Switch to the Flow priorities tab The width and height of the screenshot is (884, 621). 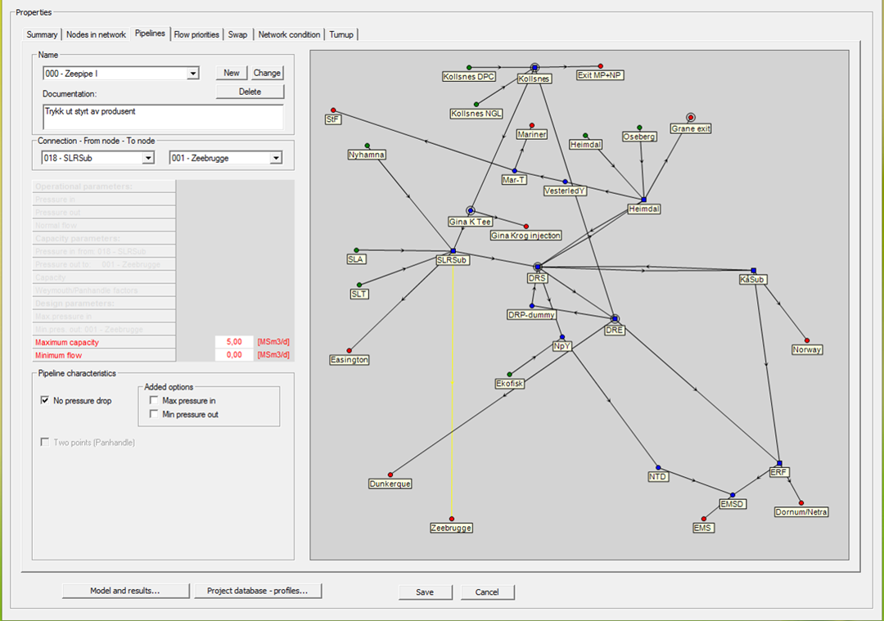click(196, 34)
